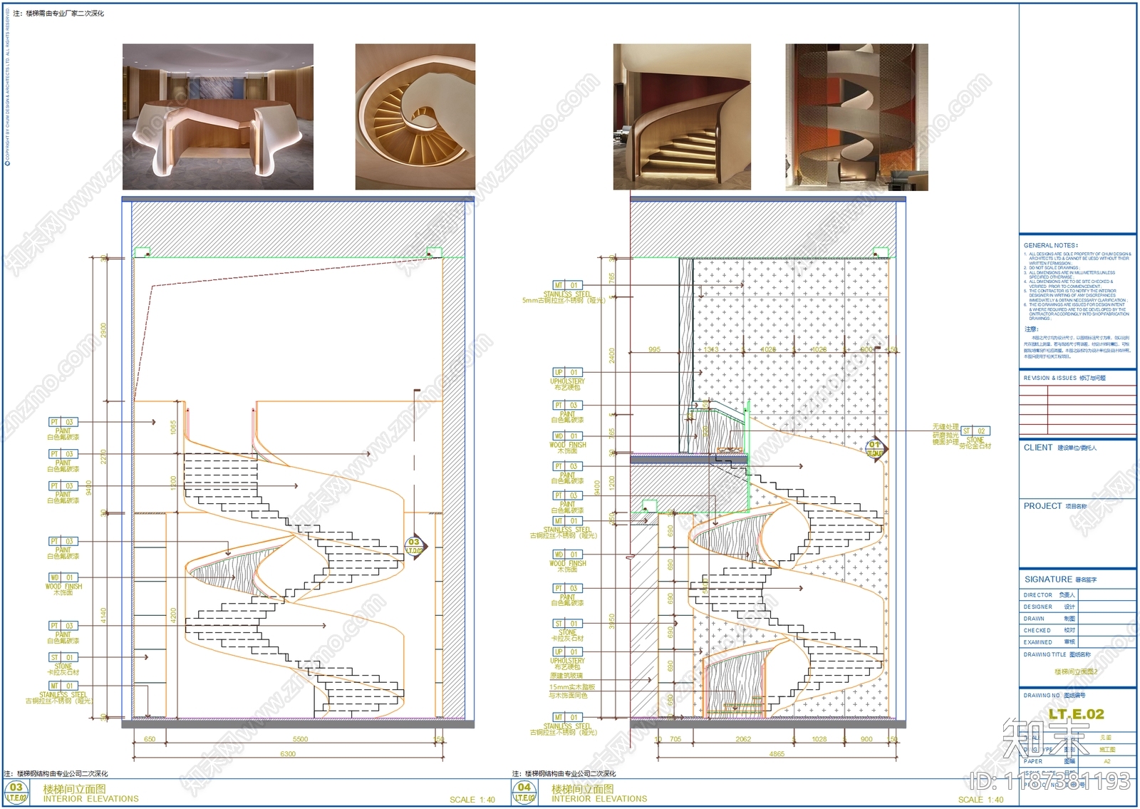Image resolution: width=1140 pixels, height=809 pixels.
Task: Click the 施工图 drawing type value
Action: coord(1107,750)
